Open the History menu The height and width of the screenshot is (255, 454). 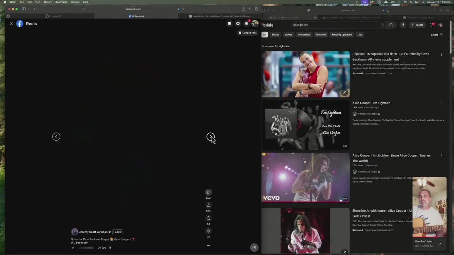(48, 2)
